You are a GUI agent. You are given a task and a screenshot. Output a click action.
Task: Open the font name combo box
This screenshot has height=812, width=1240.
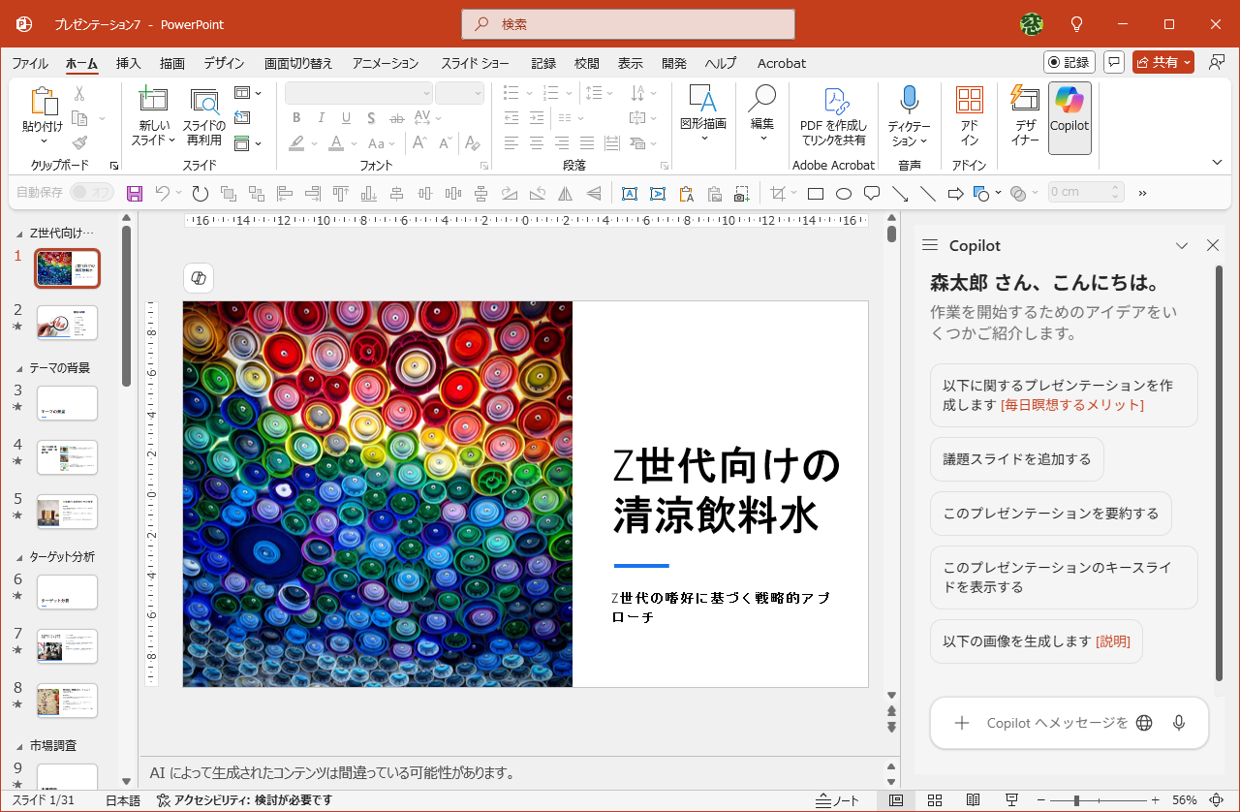(358, 93)
